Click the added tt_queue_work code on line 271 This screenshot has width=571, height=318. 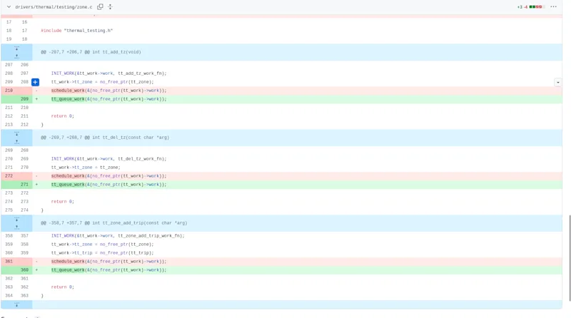[109, 185]
